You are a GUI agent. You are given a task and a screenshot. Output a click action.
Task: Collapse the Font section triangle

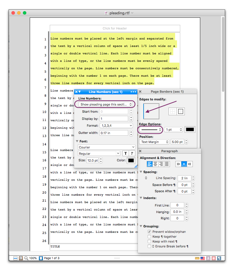[77, 141]
